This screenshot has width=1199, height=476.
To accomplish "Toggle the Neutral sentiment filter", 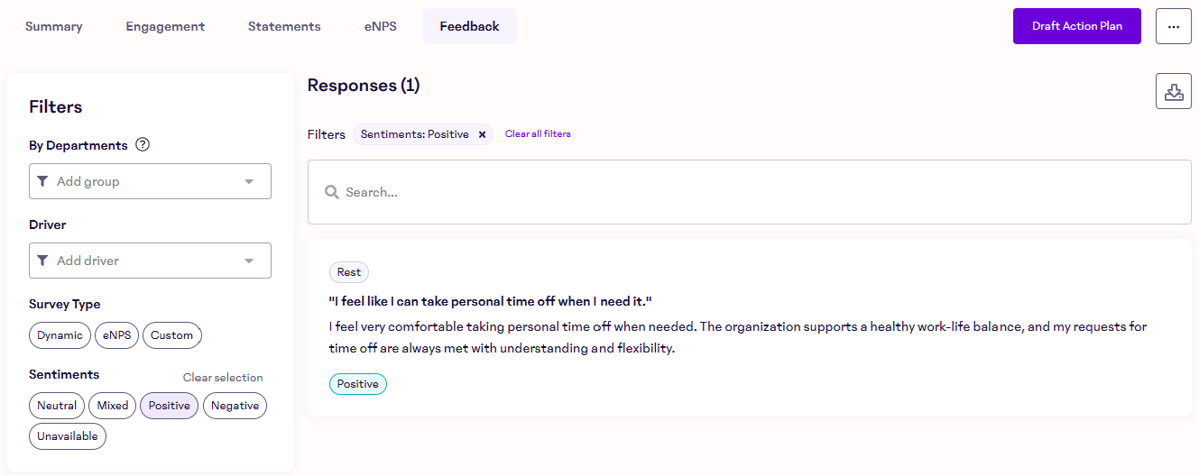I will click(57, 406).
